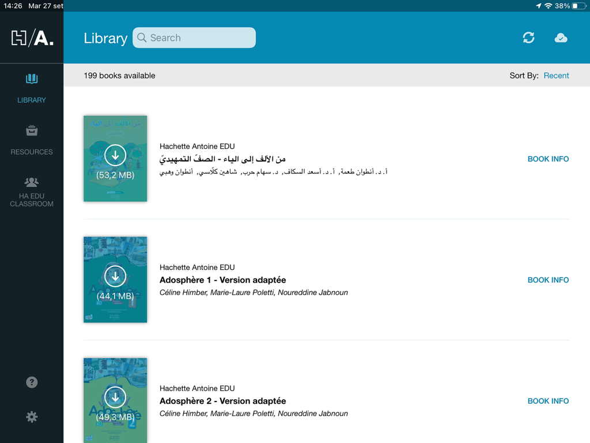The width and height of the screenshot is (590, 443).
Task: Download Adosphère 1 - Version adaptée (44,1 MB)
Action: 115,276
